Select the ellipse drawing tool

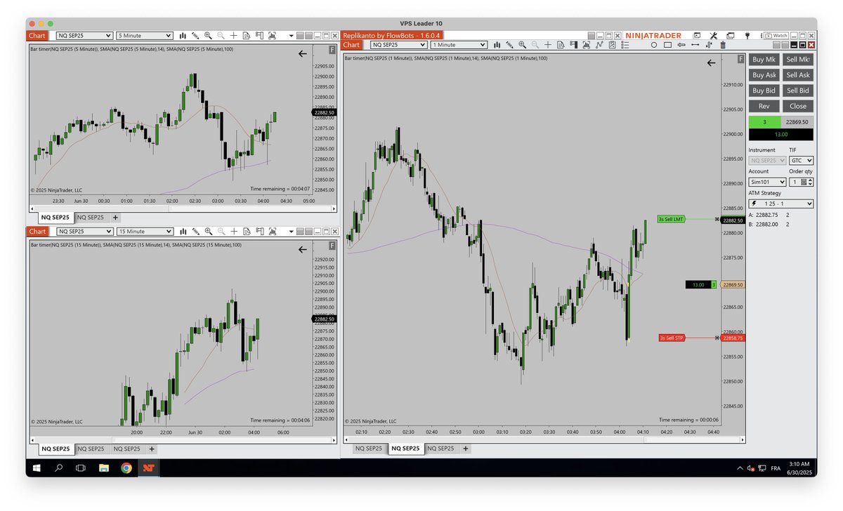654,45
